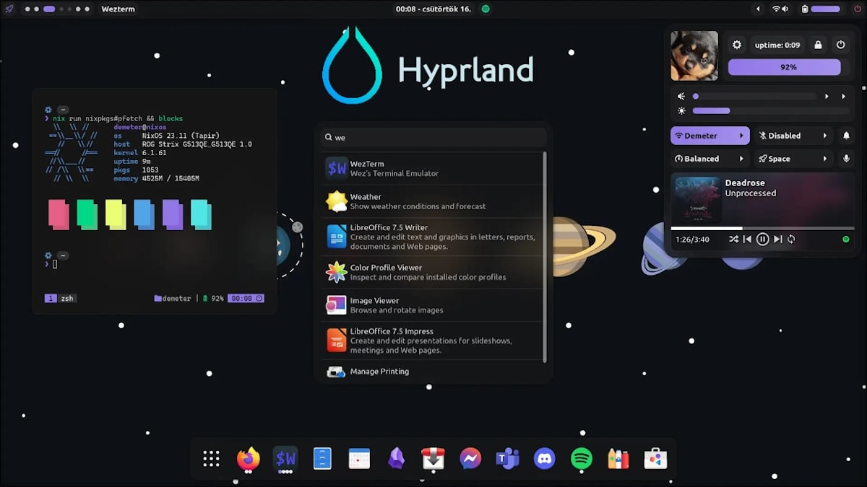
Task: Open settings via the gear icon
Action: point(737,45)
